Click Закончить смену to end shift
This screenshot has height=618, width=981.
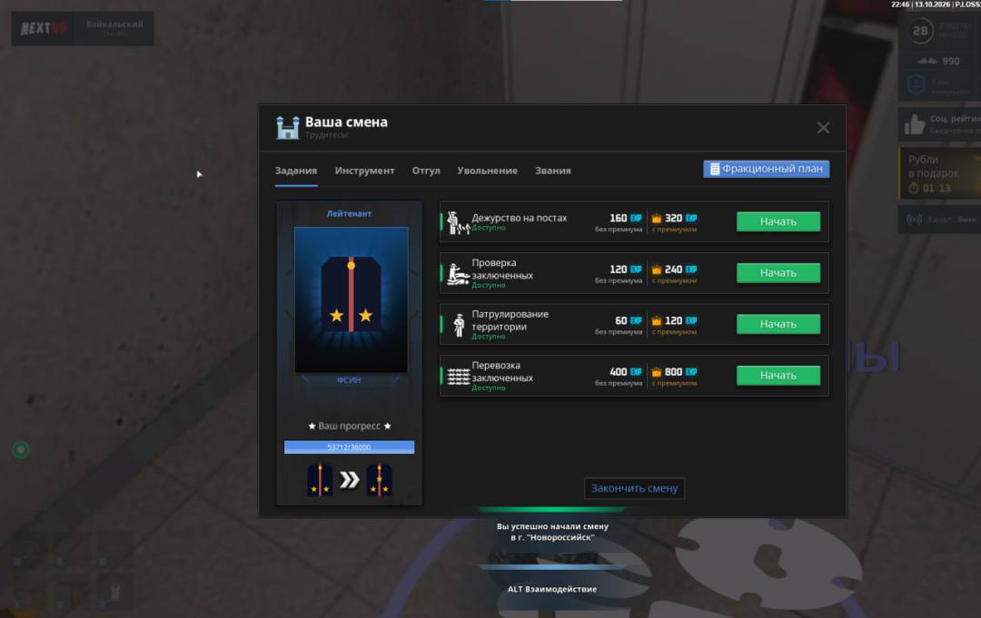[634, 488]
